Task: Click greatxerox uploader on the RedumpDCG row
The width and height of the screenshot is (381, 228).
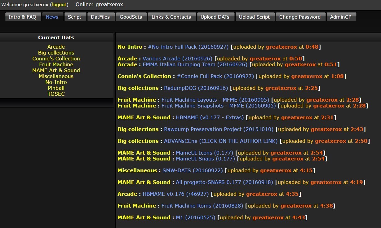Action: [281, 88]
